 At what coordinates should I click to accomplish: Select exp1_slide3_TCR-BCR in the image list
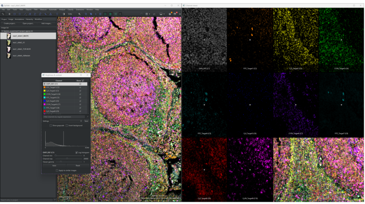[28, 49]
